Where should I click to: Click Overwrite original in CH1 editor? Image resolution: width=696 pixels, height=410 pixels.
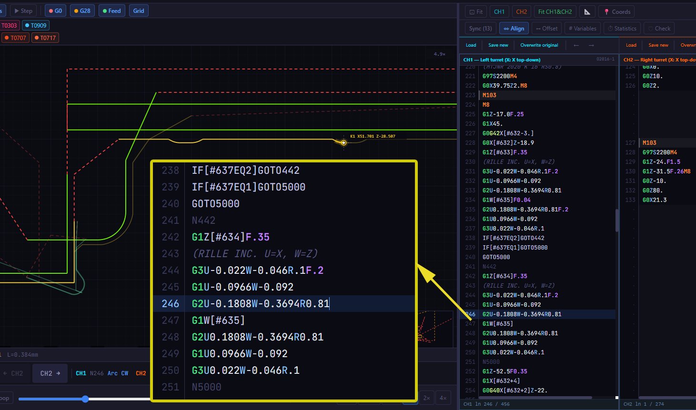click(539, 45)
